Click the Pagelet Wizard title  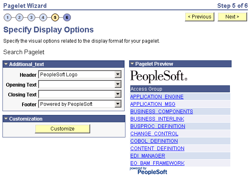(25, 6)
